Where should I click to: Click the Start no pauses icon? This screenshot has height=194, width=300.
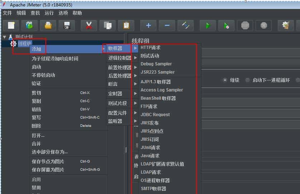[226, 25]
